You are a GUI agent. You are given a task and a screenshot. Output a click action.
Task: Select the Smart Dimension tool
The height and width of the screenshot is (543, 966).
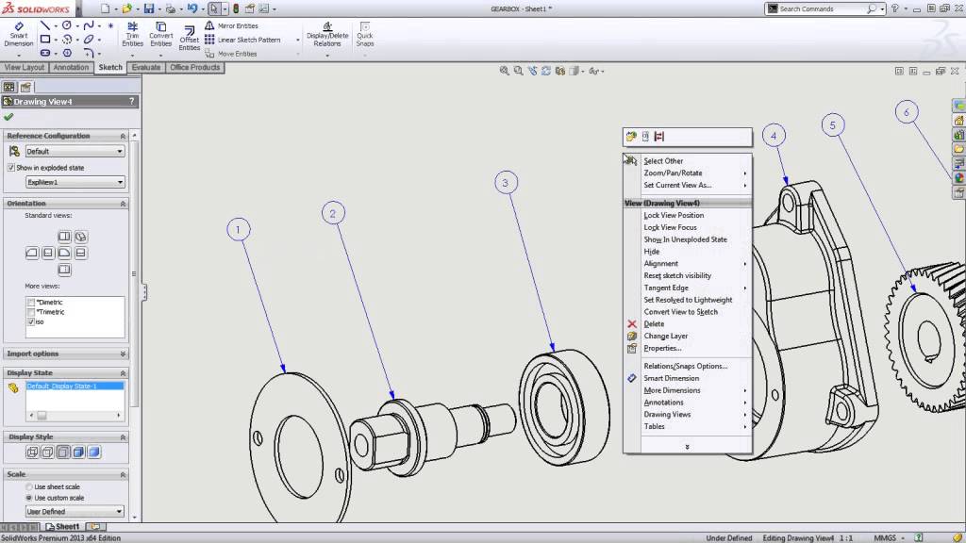pyautogui.click(x=19, y=35)
